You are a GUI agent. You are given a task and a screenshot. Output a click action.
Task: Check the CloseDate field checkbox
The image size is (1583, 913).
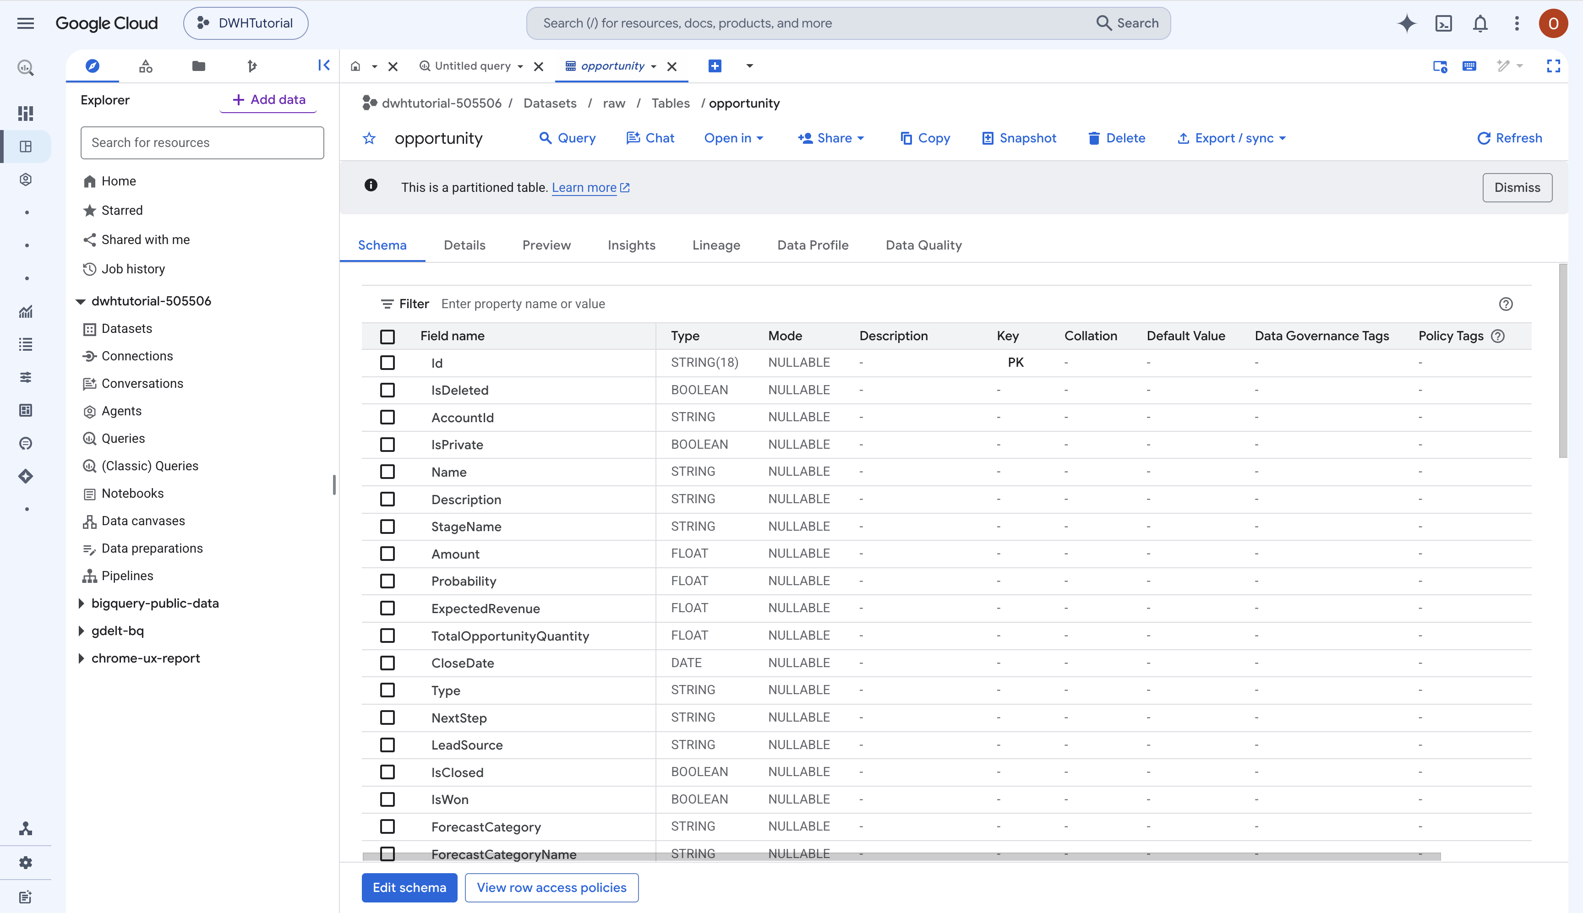pyautogui.click(x=388, y=663)
